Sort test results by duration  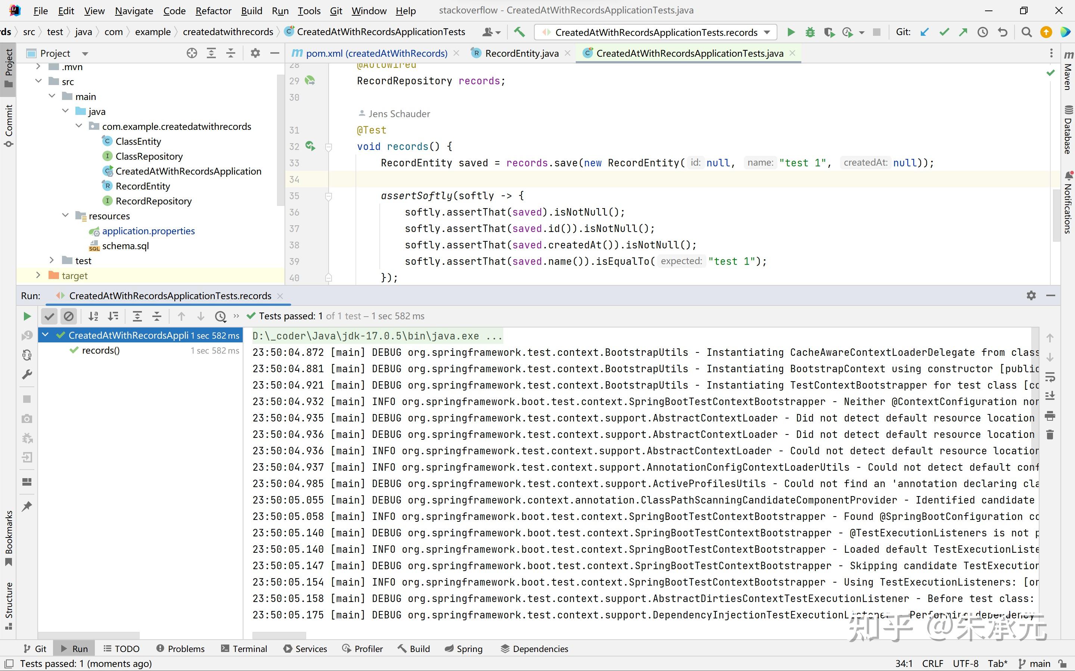[x=113, y=316]
